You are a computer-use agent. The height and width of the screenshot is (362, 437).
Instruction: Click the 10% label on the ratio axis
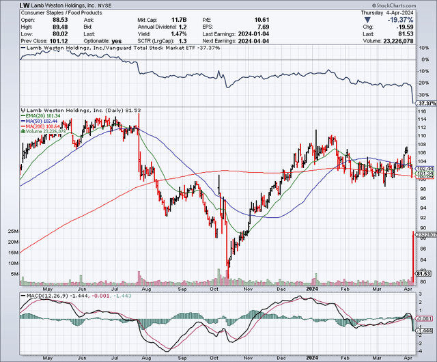[424, 48]
